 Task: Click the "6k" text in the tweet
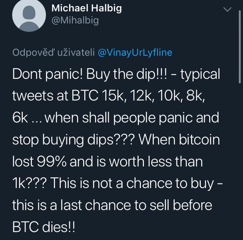[20, 118]
